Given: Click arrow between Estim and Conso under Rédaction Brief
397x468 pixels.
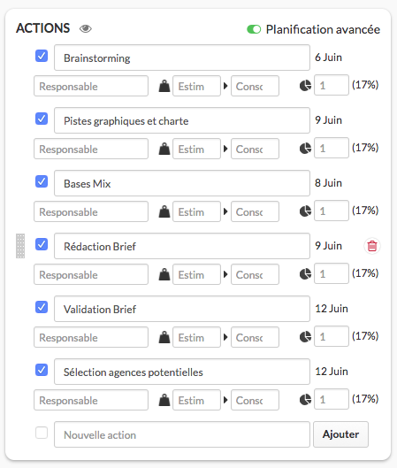Looking at the screenshot, I should coord(225,274).
